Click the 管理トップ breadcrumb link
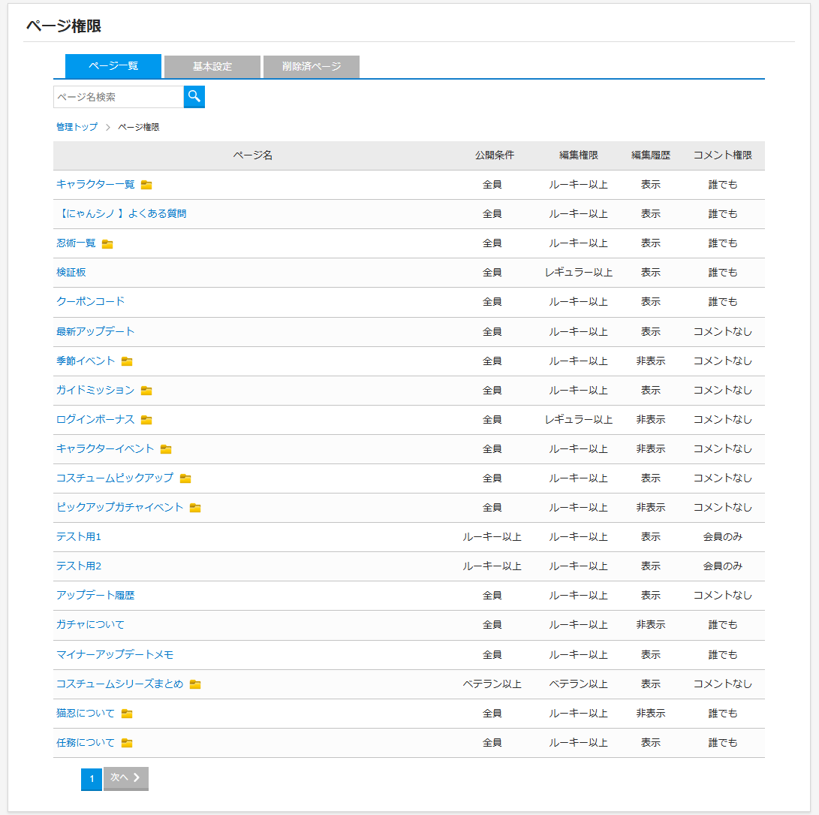Screen dimensions: 819x815 click(77, 127)
